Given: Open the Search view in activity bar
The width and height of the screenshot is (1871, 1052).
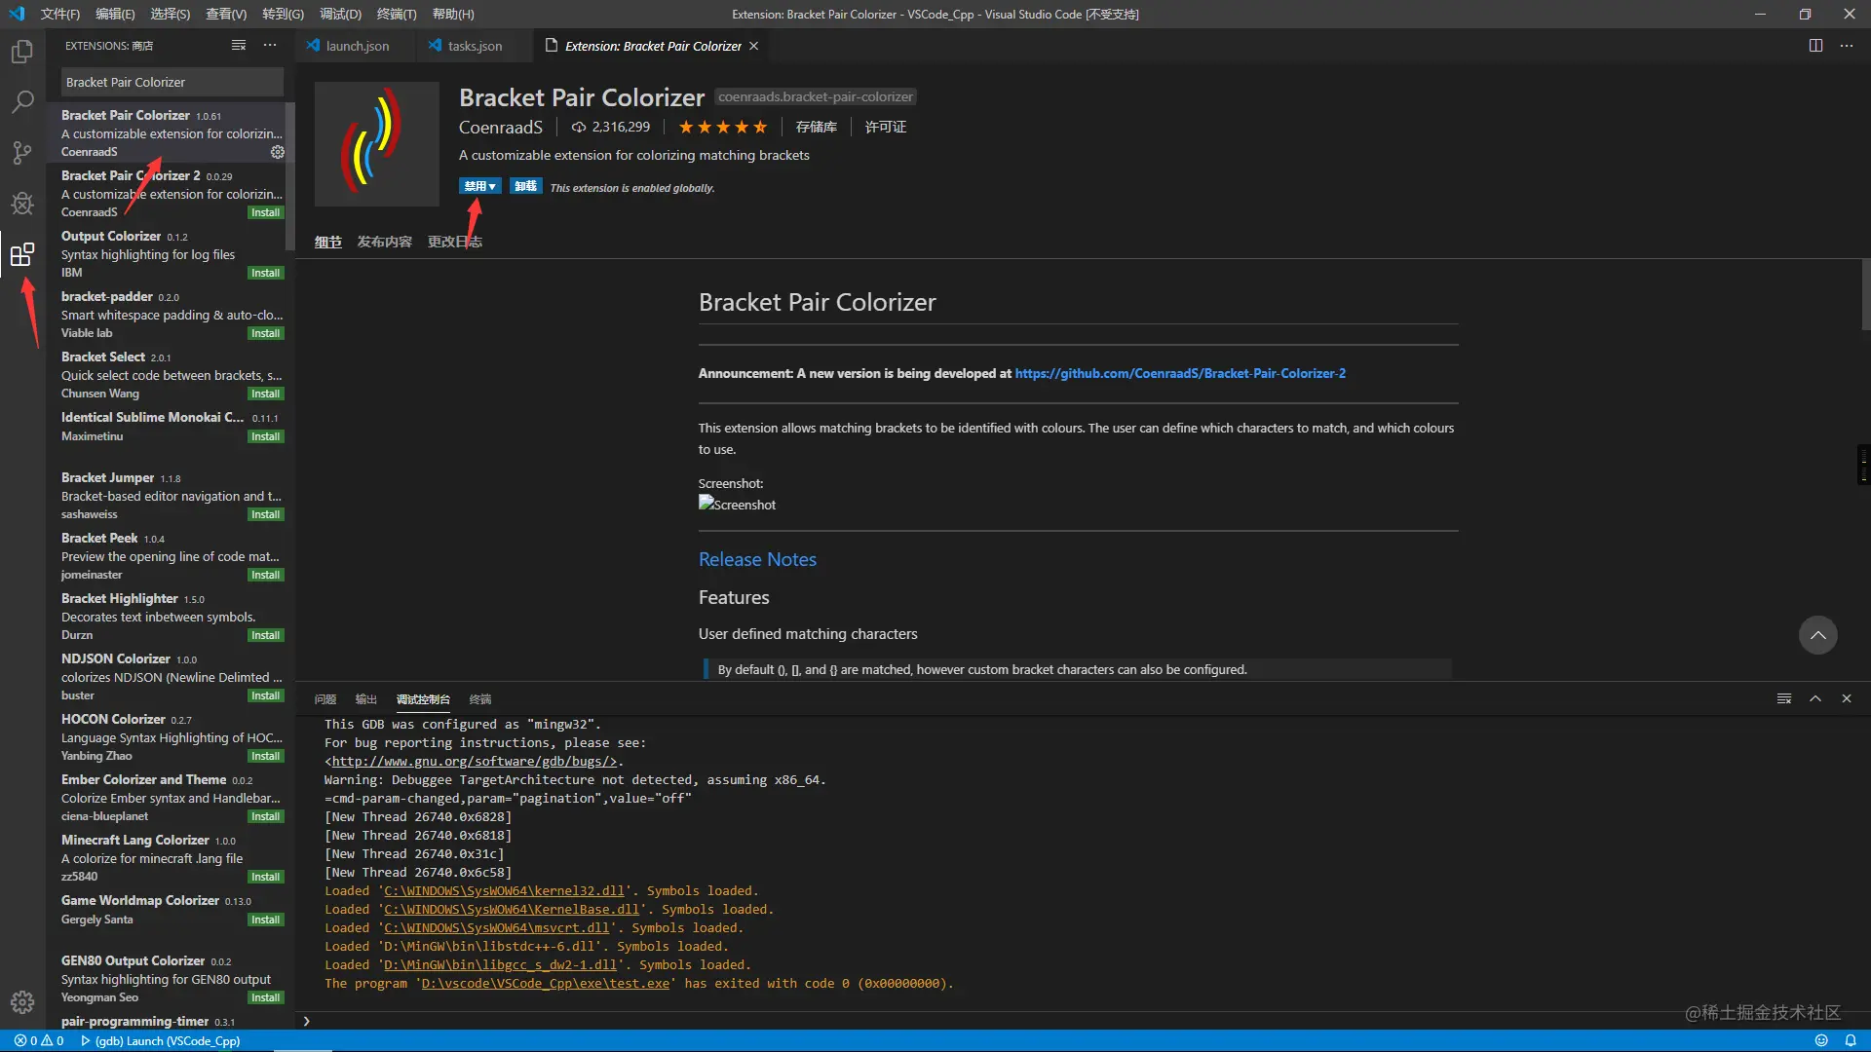Looking at the screenshot, I should (22, 101).
